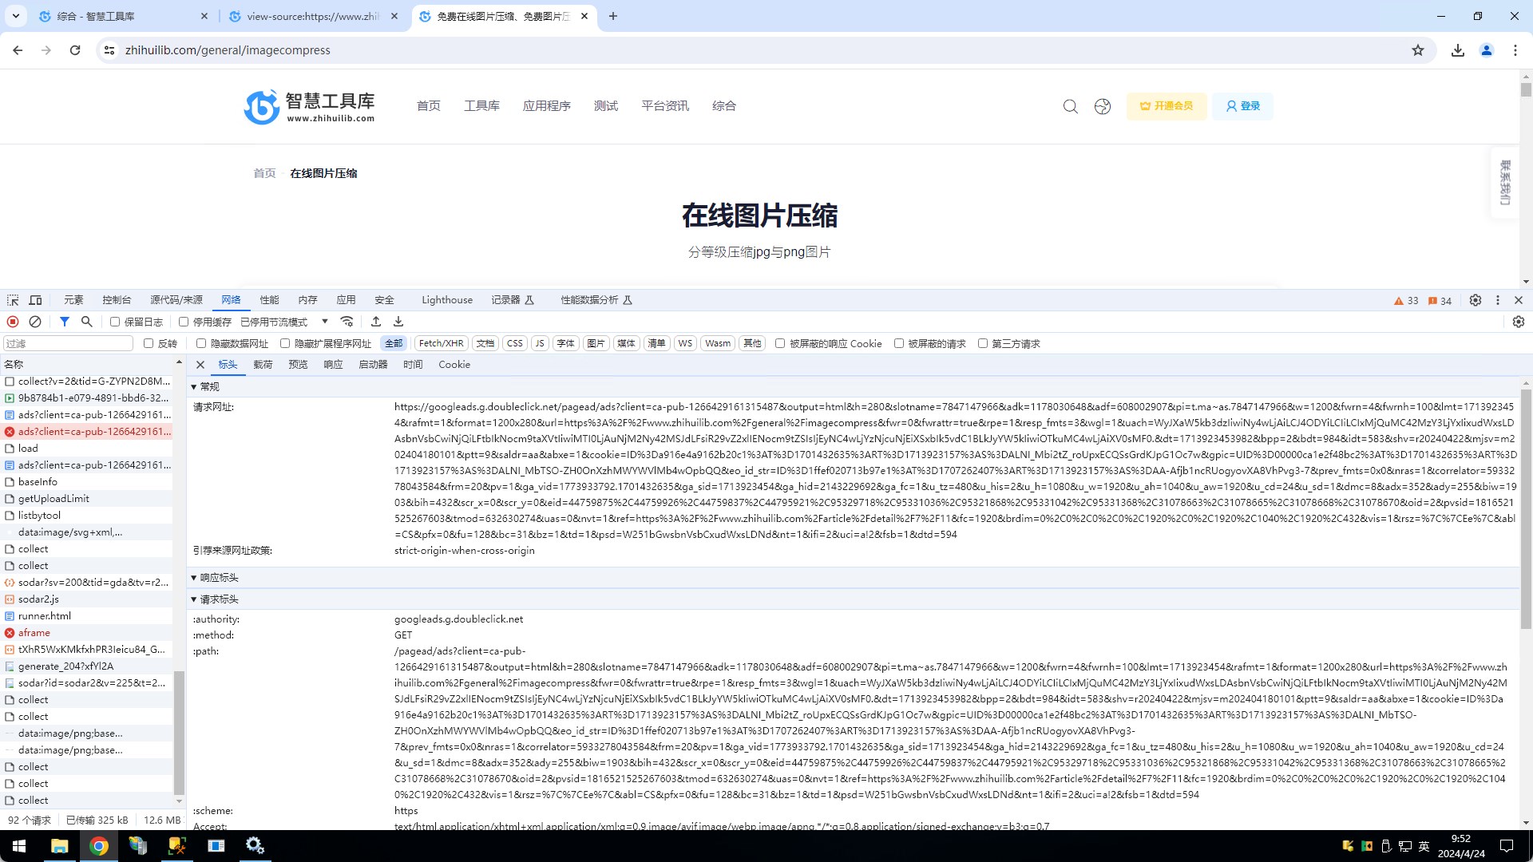
Task: Open the network conditions icon
Action: pyautogui.click(x=347, y=322)
